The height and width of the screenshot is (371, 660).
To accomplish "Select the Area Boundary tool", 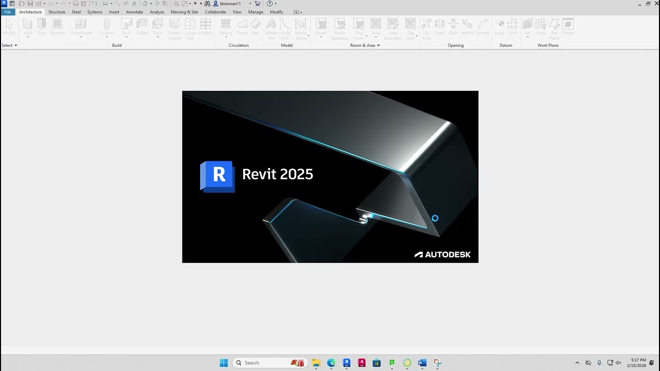I will (393, 29).
